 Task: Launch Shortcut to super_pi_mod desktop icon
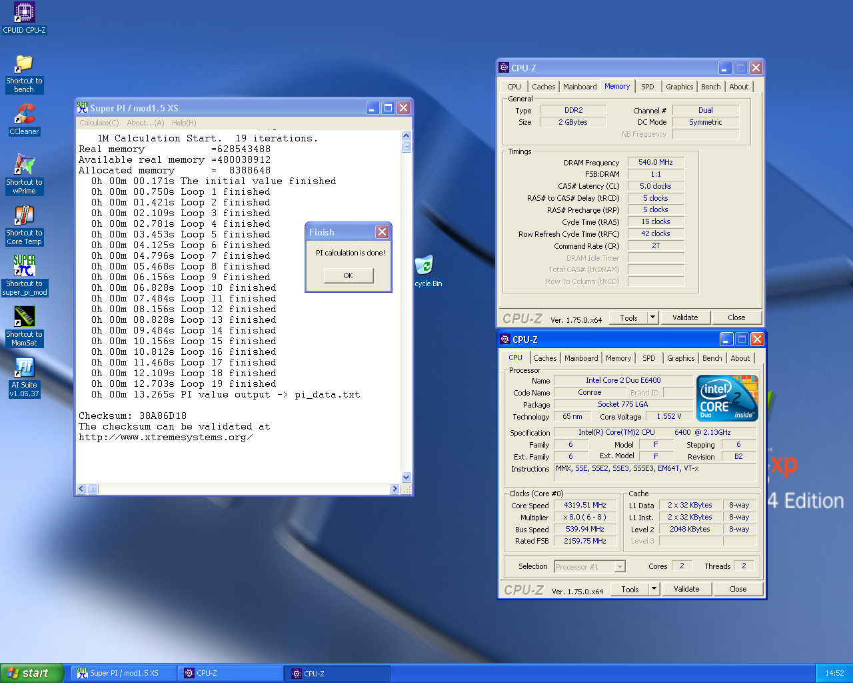(24, 276)
